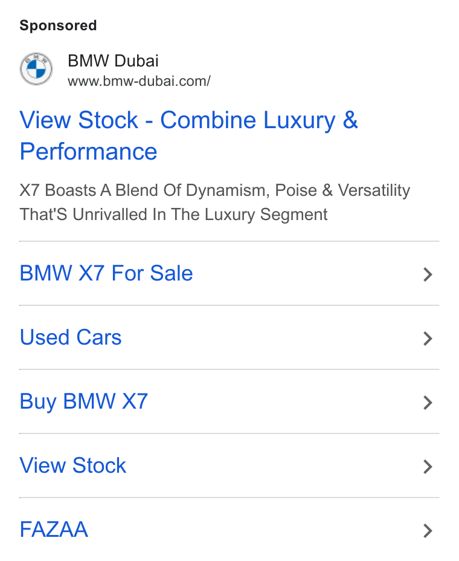Click the Sponsored label
This screenshot has width=459, height=561.
[58, 25]
